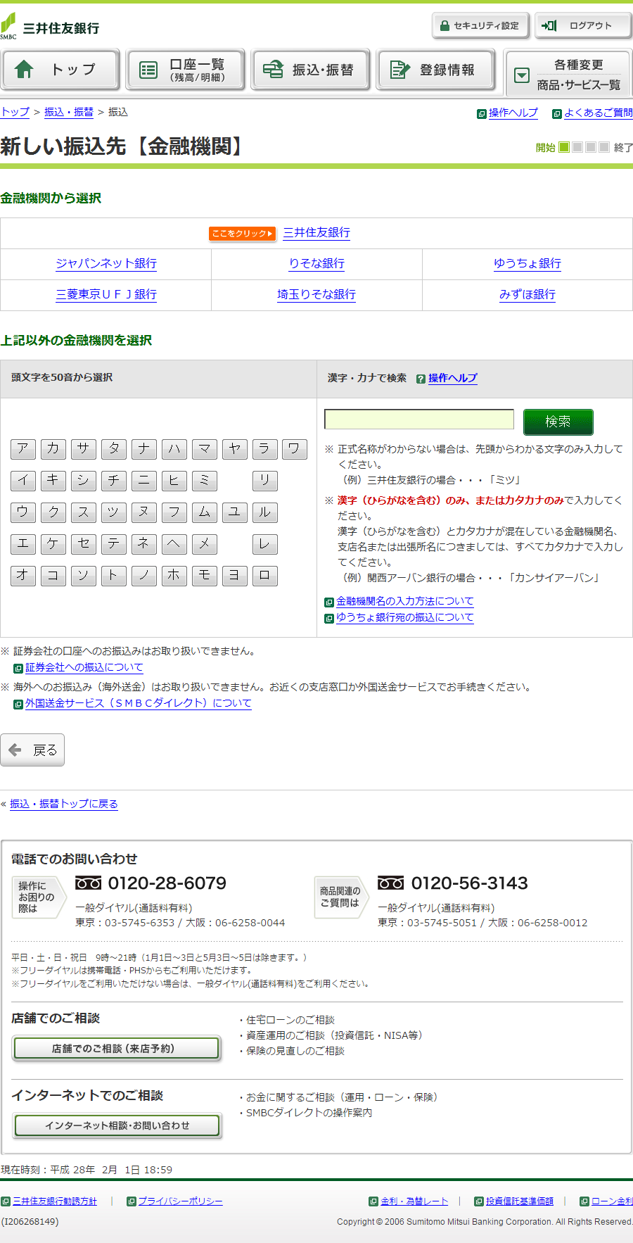Click the トップ breadcrumb link
Viewport: 633px width, 1243px height.
pyautogui.click(x=15, y=112)
